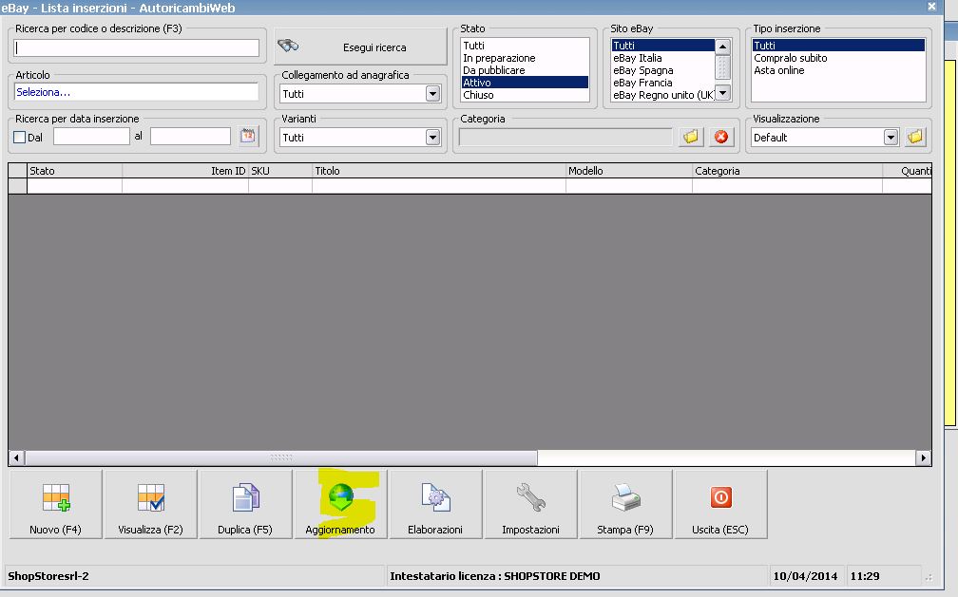Select In preparazione in the Stato list
This screenshot has height=597, width=958.
525,58
